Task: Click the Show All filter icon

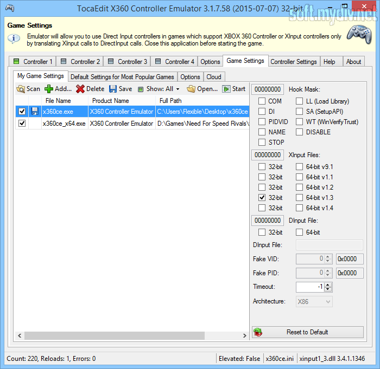Action: [x=141, y=89]
